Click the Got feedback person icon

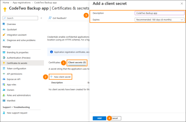(x=50, y=18)
